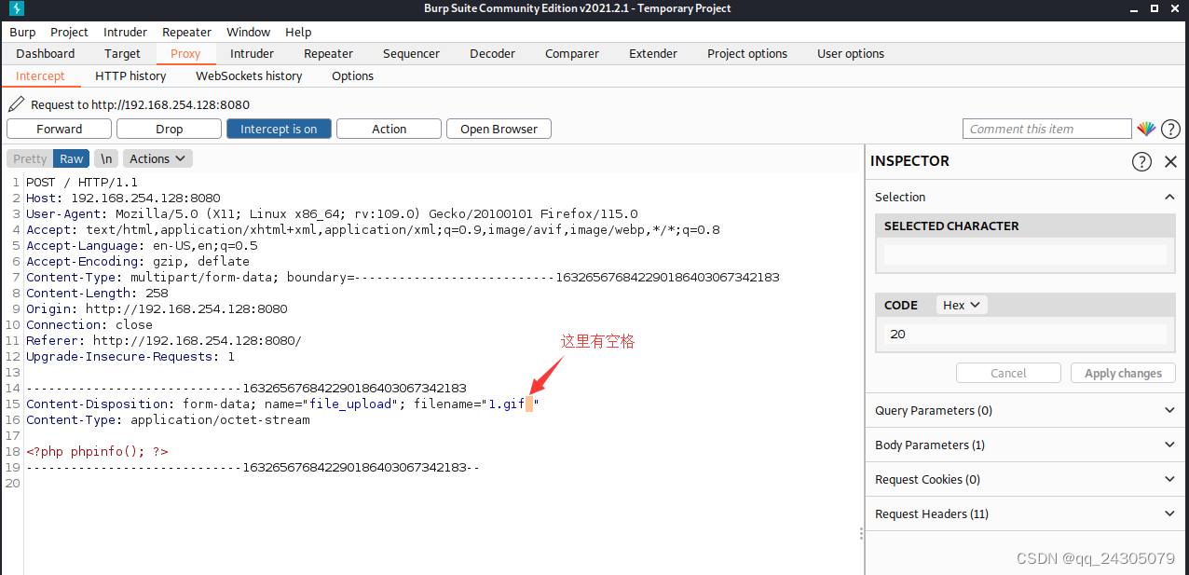This screenshot has width=1189, height=575.
Task: Click the "Accept-Encoding: gzip, deflate" line
Action: [x=138, y=261]
